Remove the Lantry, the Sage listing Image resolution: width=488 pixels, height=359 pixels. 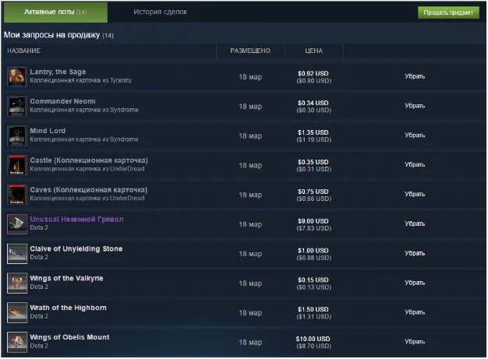pyautogui.click(x=415, y=76)
